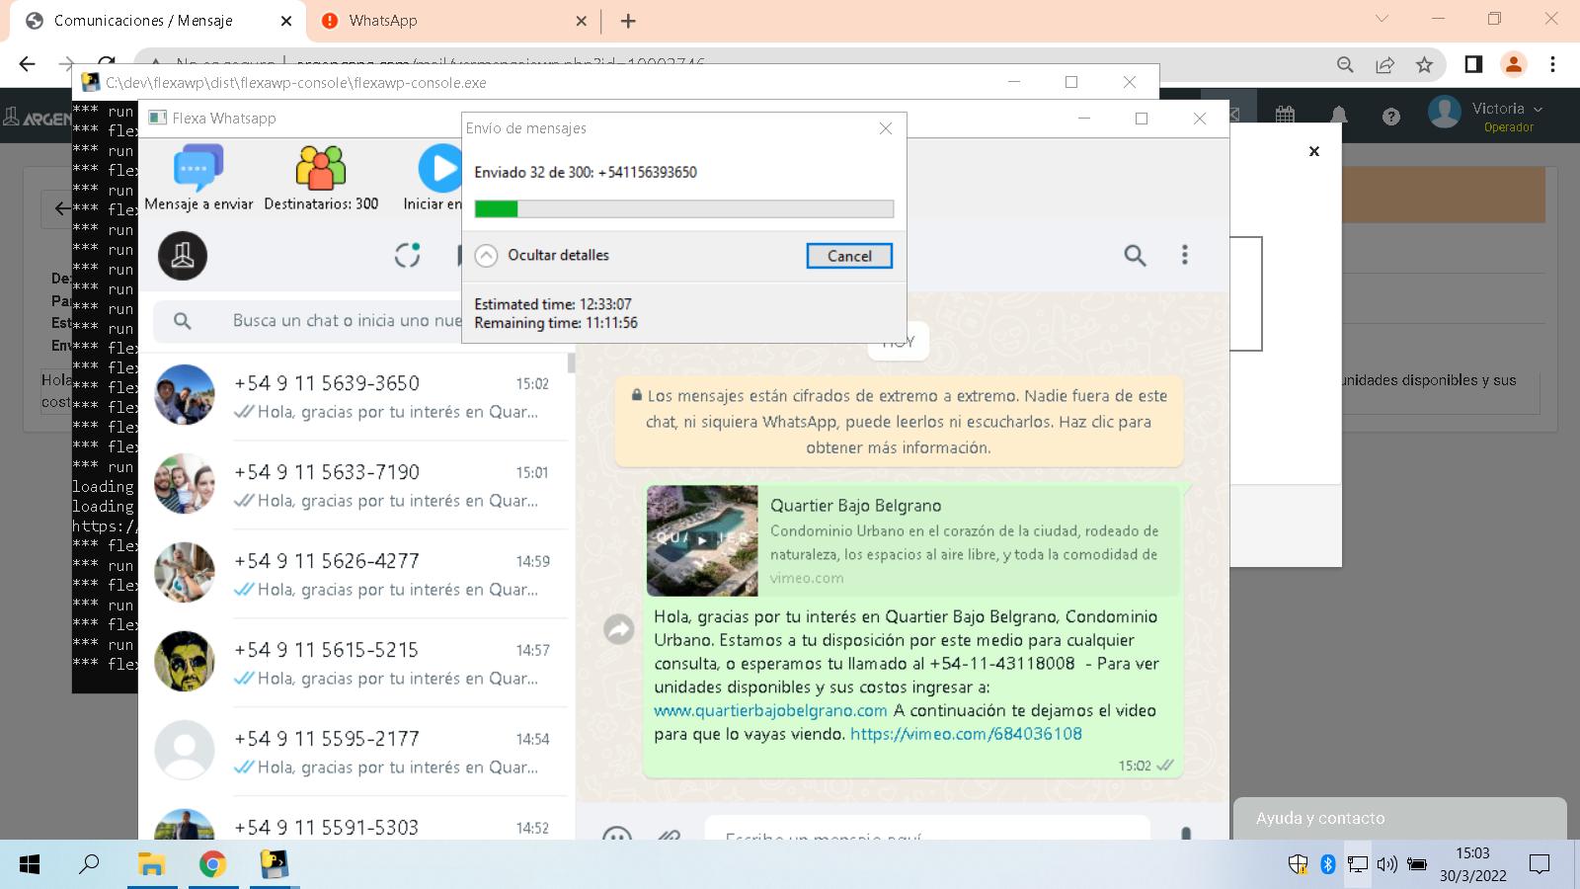Click Quartier Bajo Belgrano preview title
Viewport: 1580px width, 889px height.
coord(855,506)
